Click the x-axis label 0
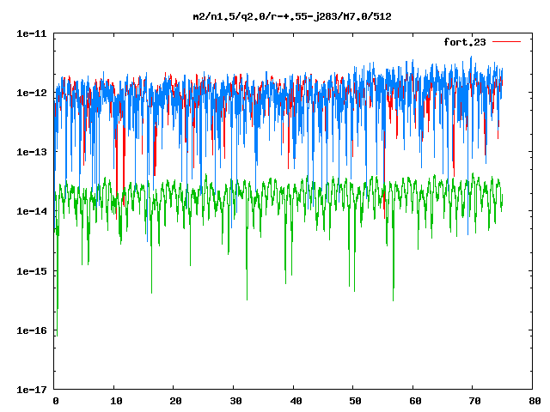Viewport: 550px width, 412px height. click(x=56, y=401)
